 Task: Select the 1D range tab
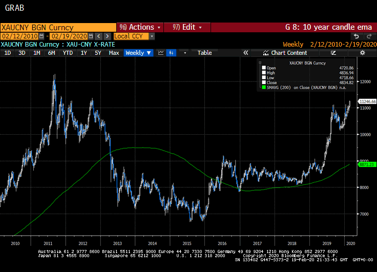[8, 53]
